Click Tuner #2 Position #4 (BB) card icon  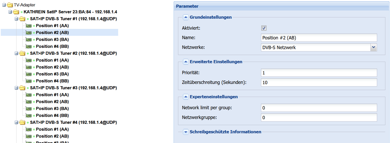coord(29,81)
